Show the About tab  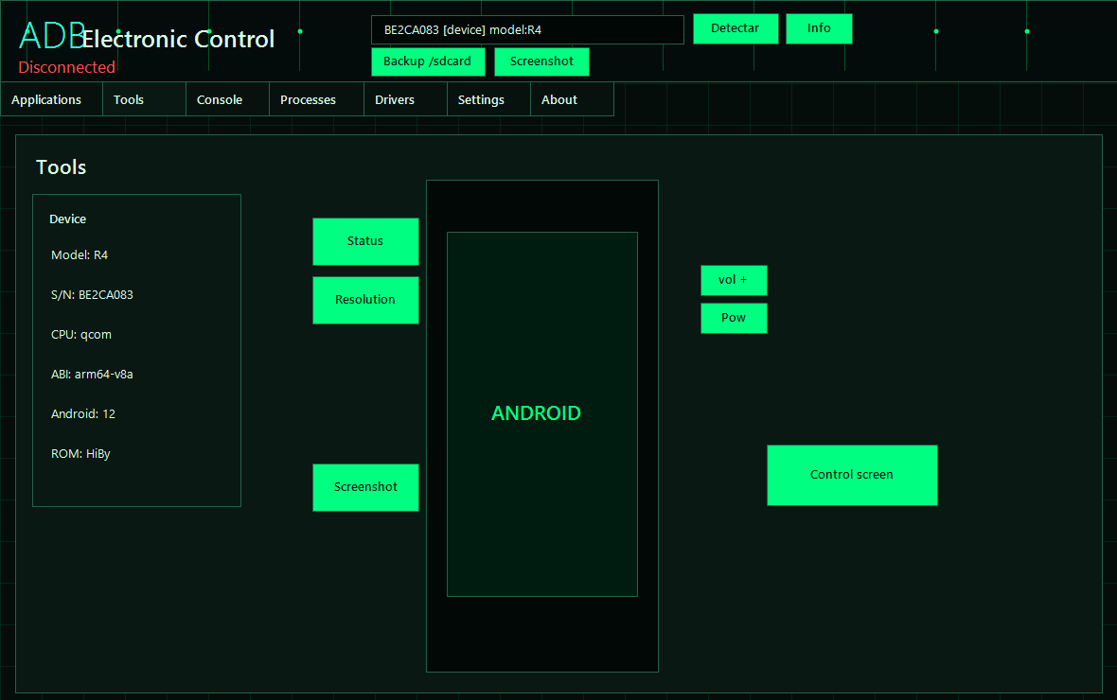pyautogui.click(x=572, y=99)
